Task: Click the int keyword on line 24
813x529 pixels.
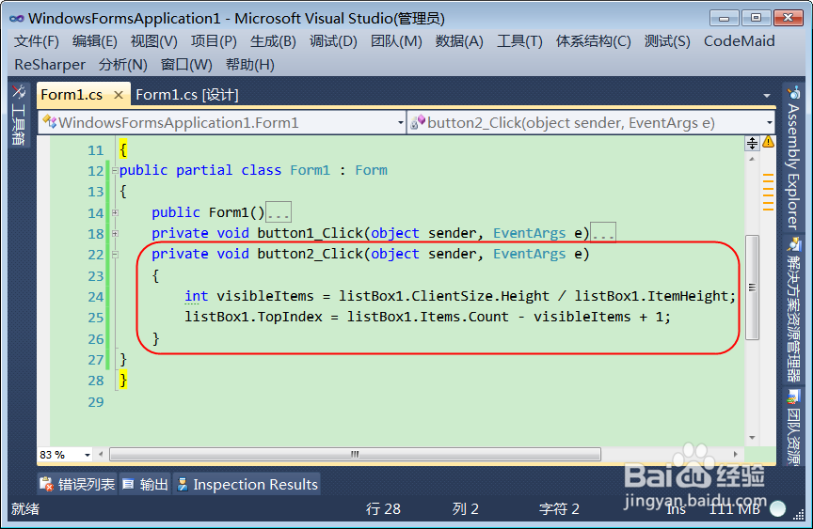Action: click(x=196, y=296)
